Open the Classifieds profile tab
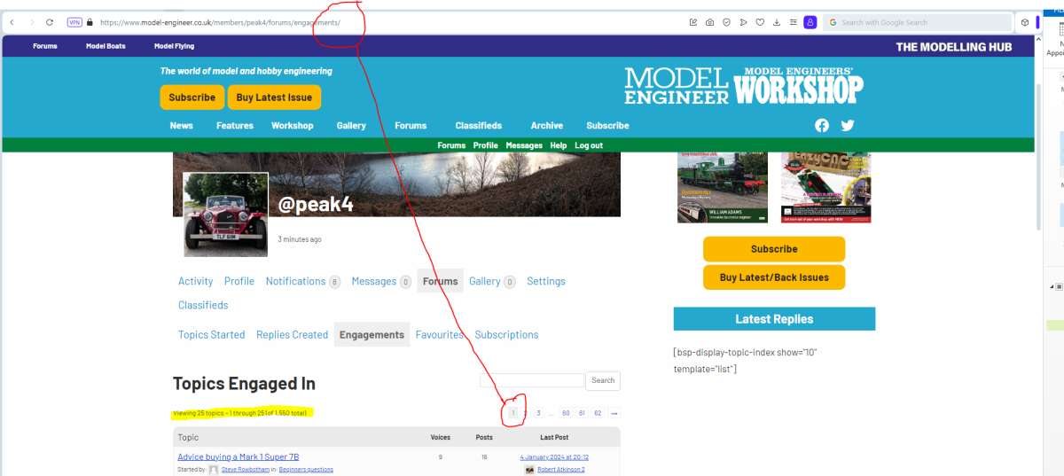 203,305
